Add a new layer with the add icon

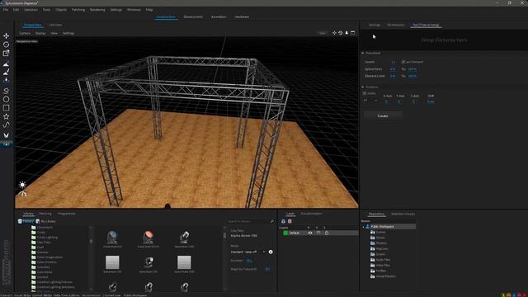click(283, 221)
